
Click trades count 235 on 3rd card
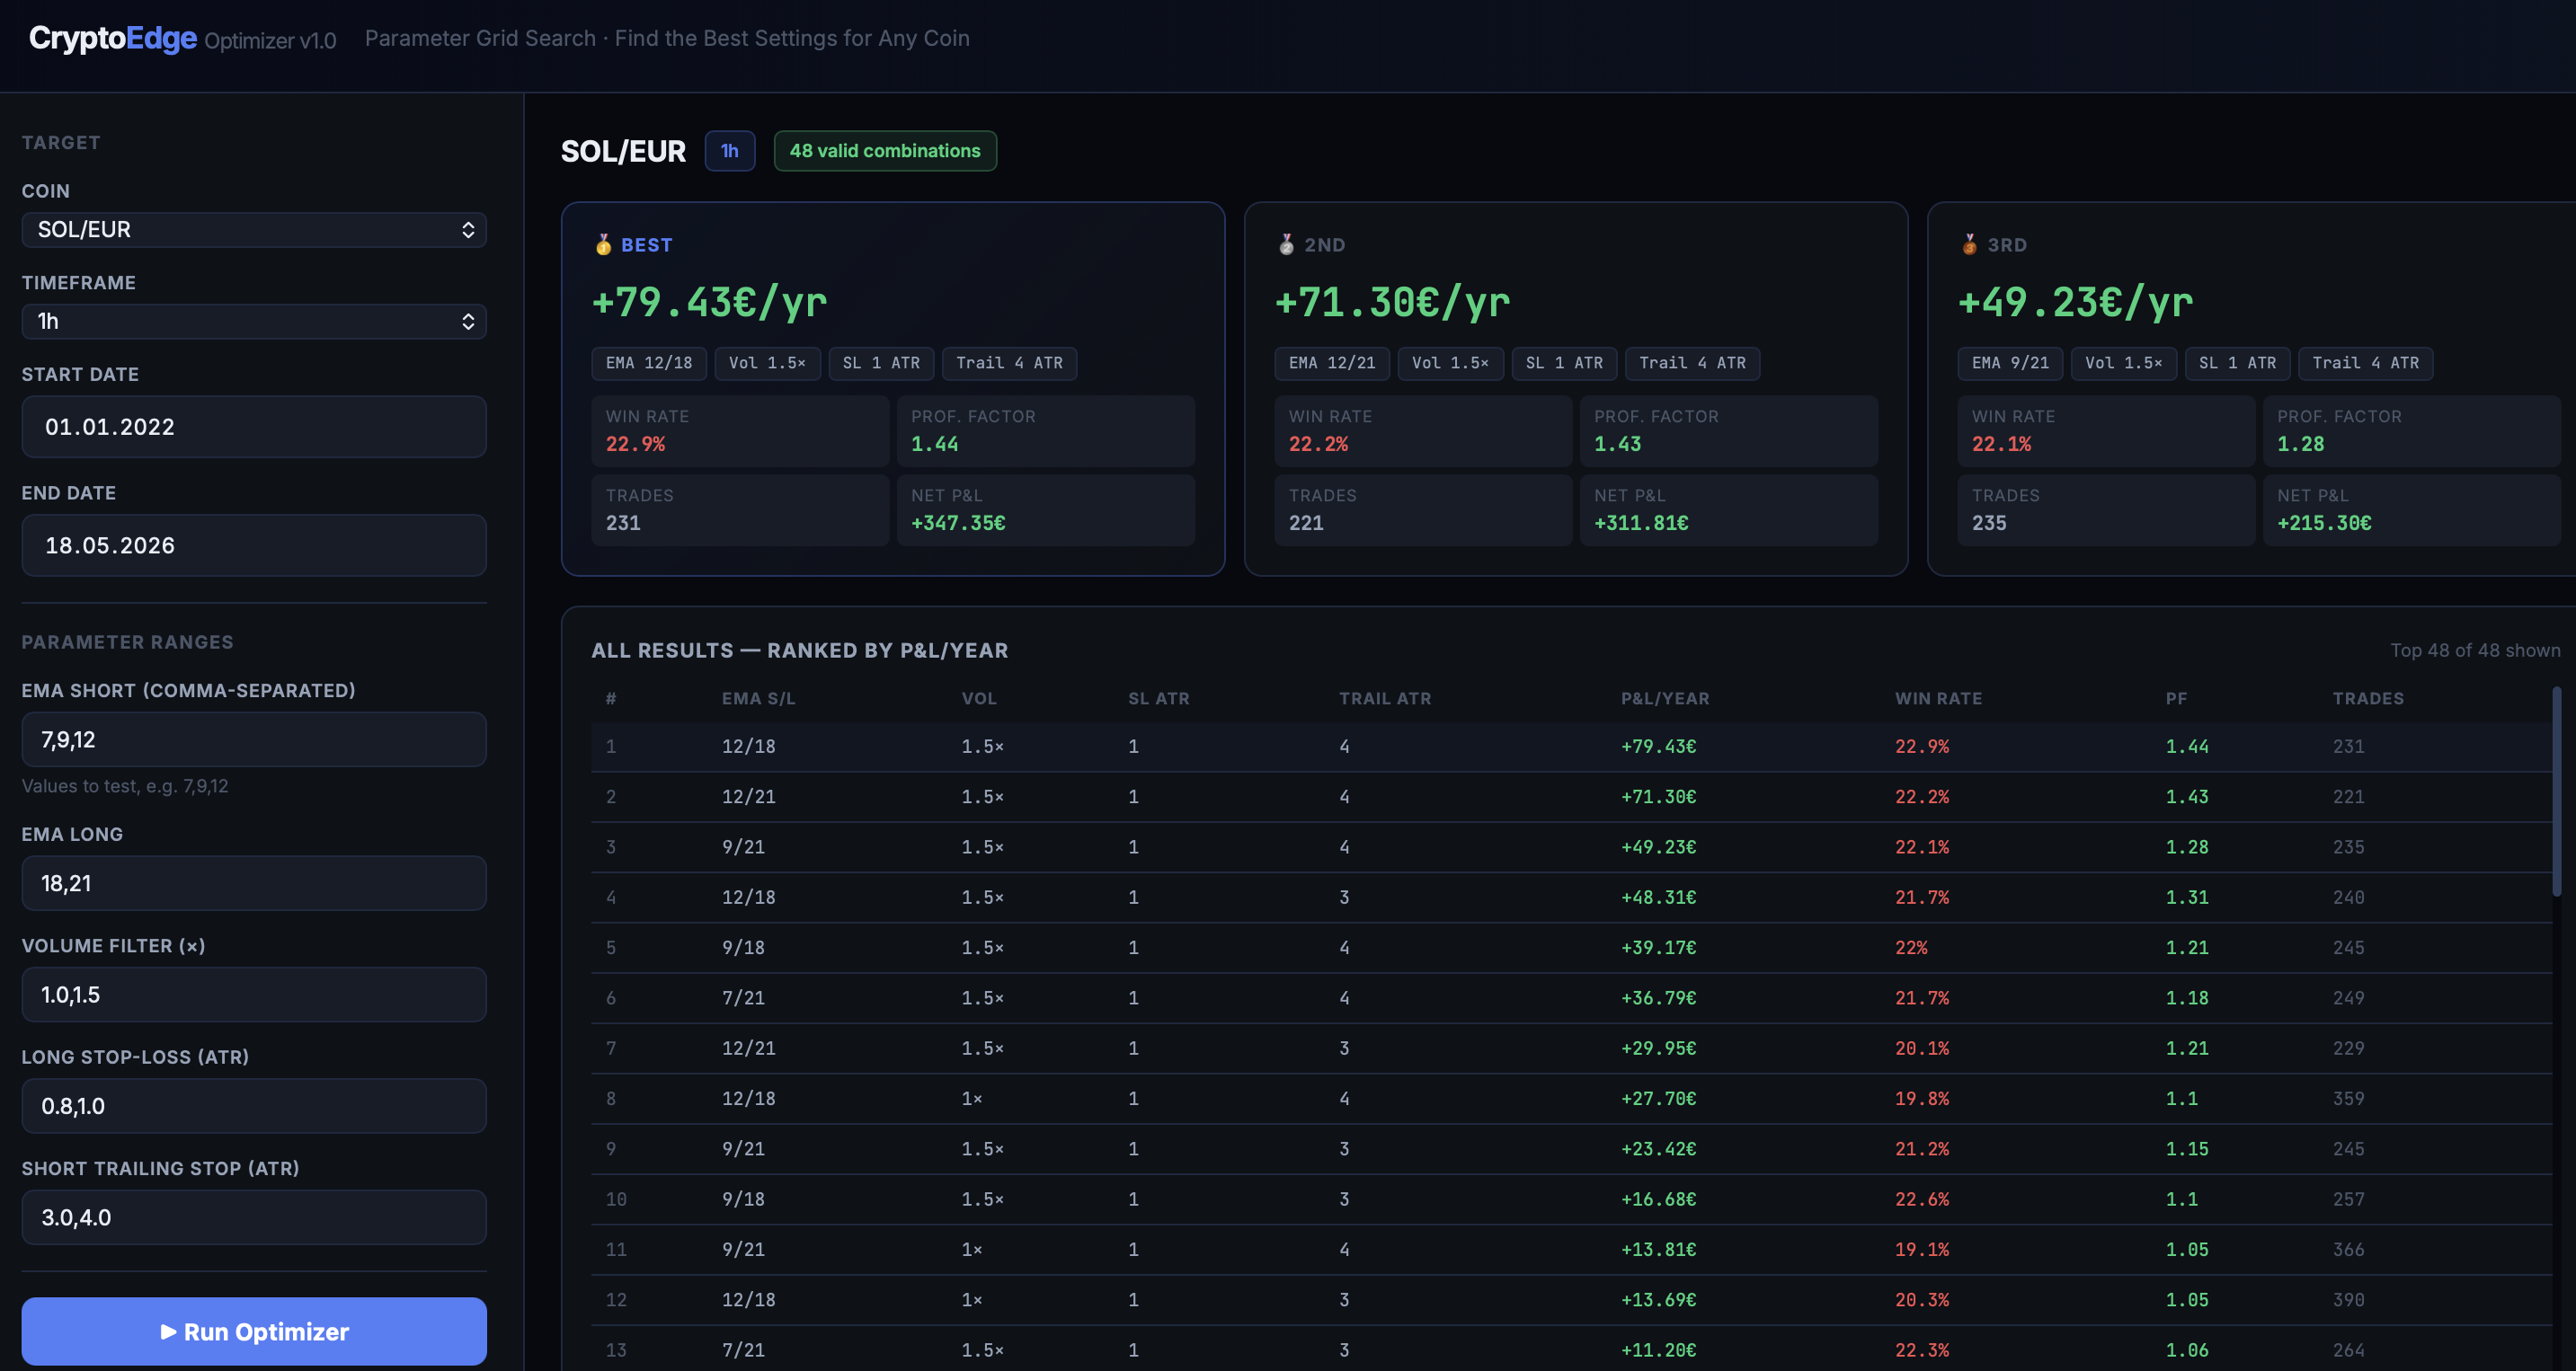point(1989,524)
